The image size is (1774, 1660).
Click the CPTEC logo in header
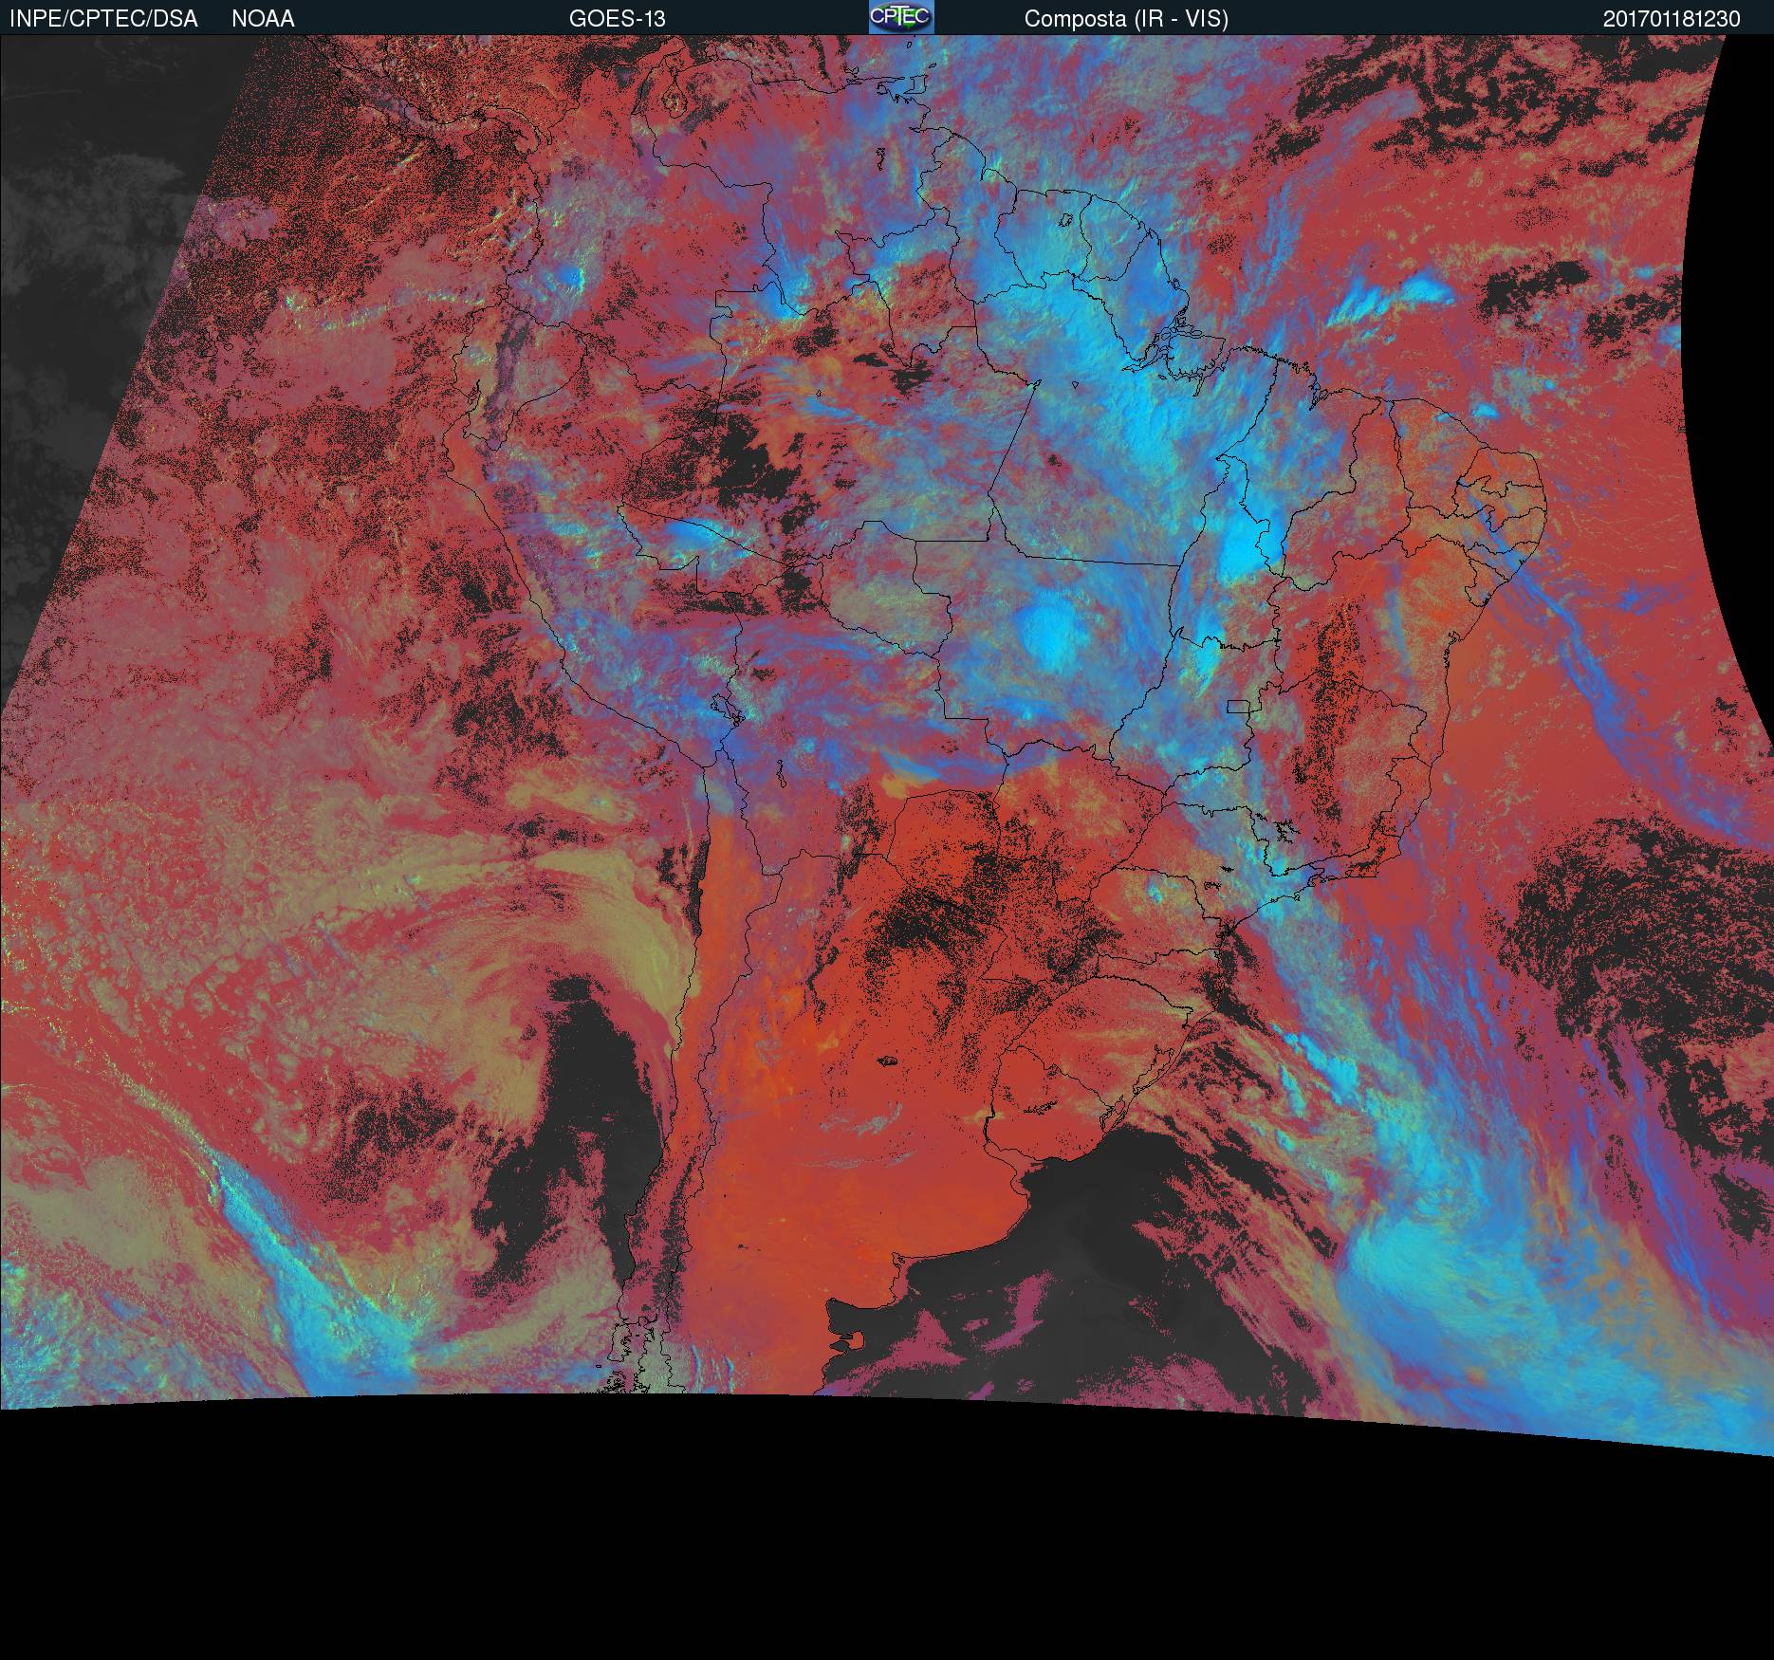coord(900,17)
